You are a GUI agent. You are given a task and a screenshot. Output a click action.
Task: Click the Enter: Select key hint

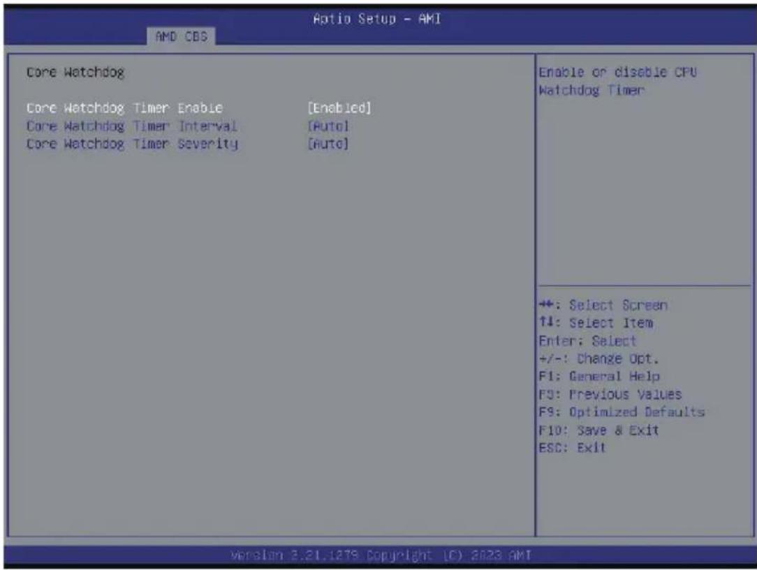click(587, 341)
